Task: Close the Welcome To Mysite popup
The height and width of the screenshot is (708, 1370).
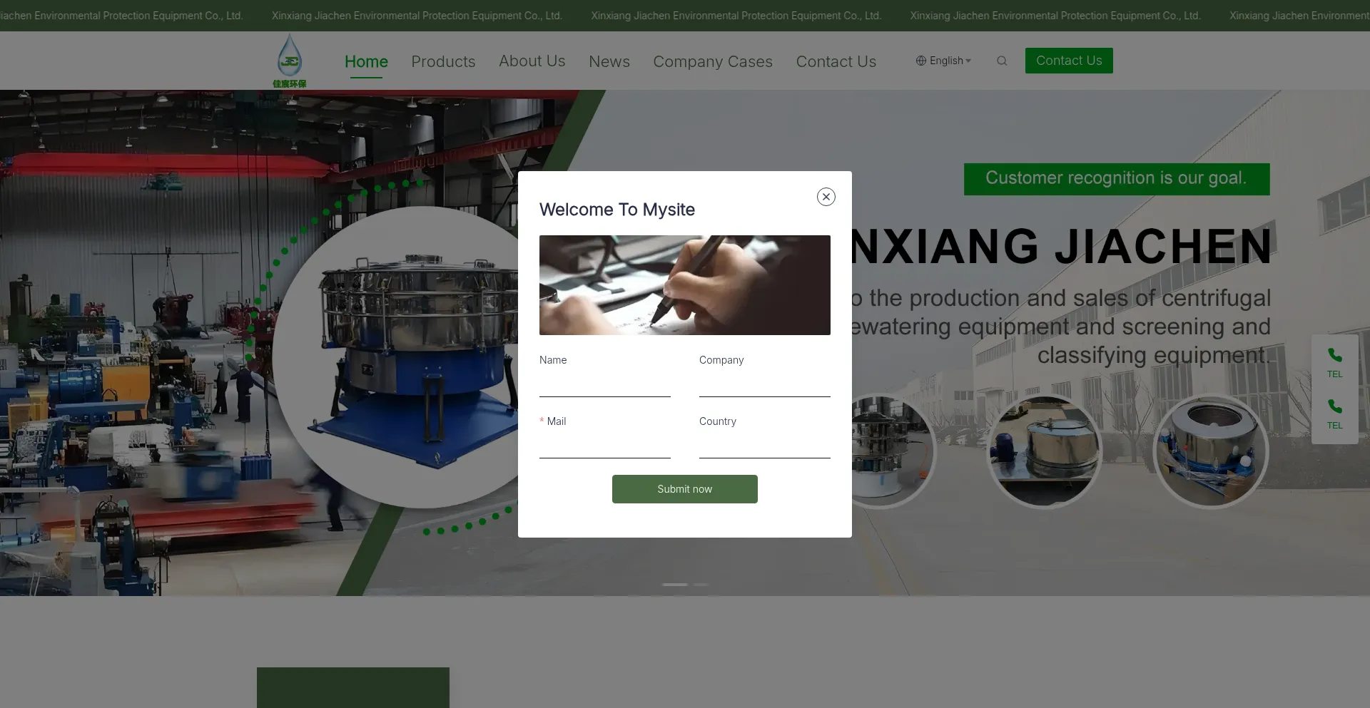Action: click(826, 197)
